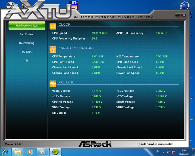Viewport: 195px width, 156px height.
Task: Enable Auto run when windows start
Action: coord(138,144)
